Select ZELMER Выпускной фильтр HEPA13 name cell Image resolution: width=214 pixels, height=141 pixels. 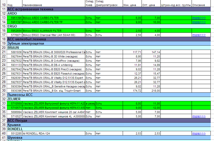tap(54, 108)
